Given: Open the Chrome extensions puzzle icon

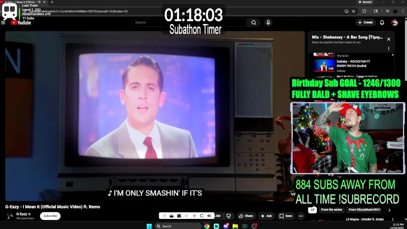Looking at the screenshot, I should point(364,11).
